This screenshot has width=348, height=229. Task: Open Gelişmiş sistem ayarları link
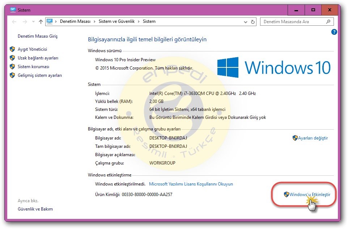tap(40, 75)
